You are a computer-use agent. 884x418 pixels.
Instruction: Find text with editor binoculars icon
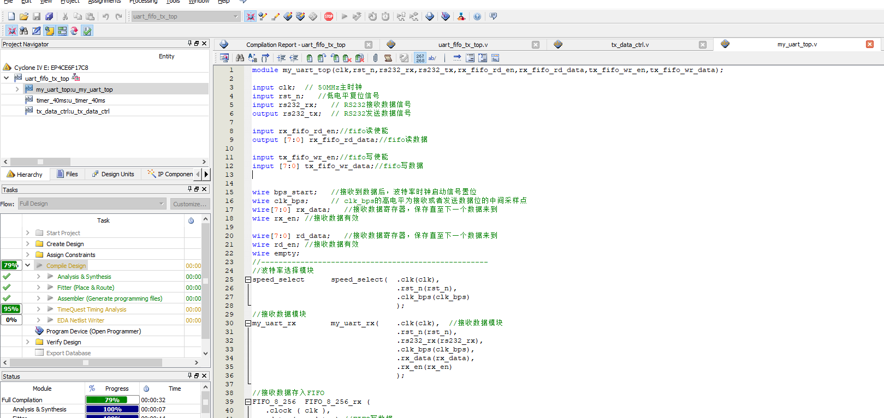[x=240, y=58]
